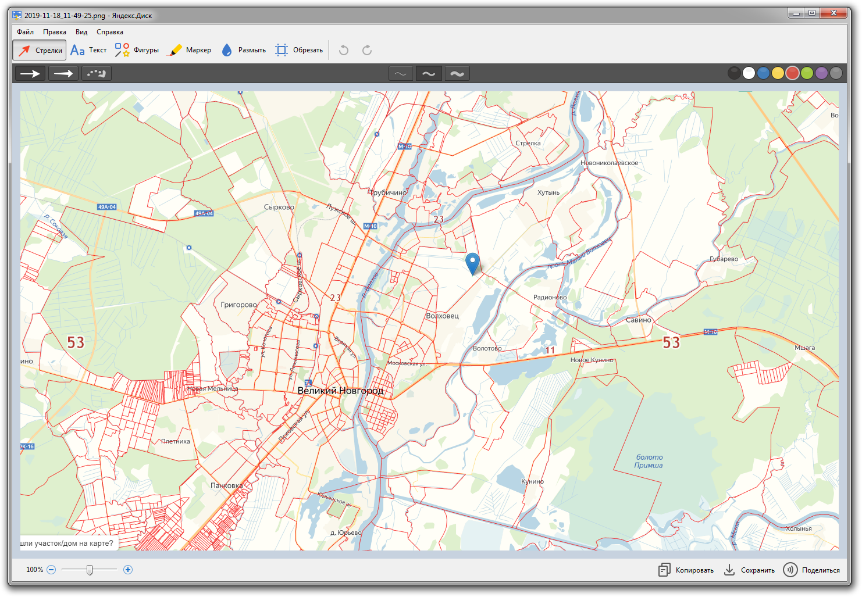Open the Вид menu

click(x=81, y=32)
